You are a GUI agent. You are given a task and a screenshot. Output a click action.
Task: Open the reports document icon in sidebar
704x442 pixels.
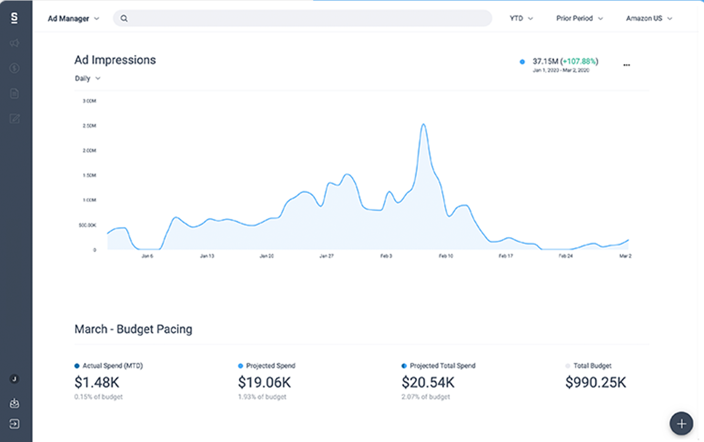14,94
